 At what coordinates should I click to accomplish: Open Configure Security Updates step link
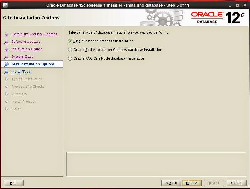(x=34, y=34)
